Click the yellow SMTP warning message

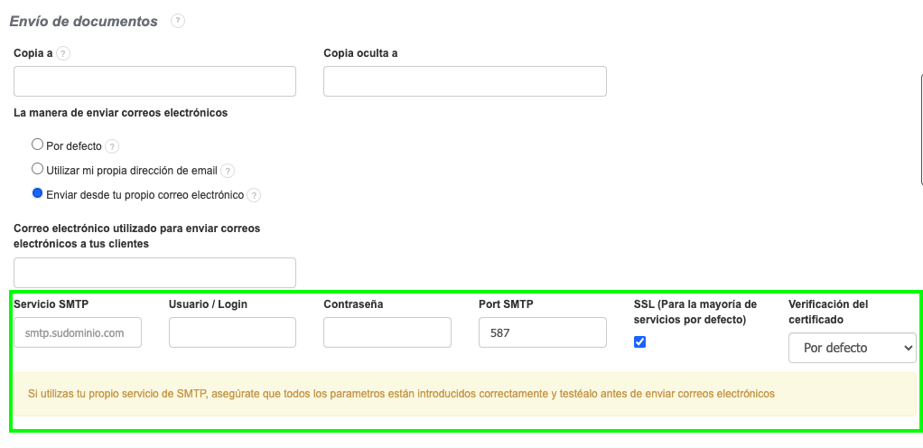[x=401, y=394]
